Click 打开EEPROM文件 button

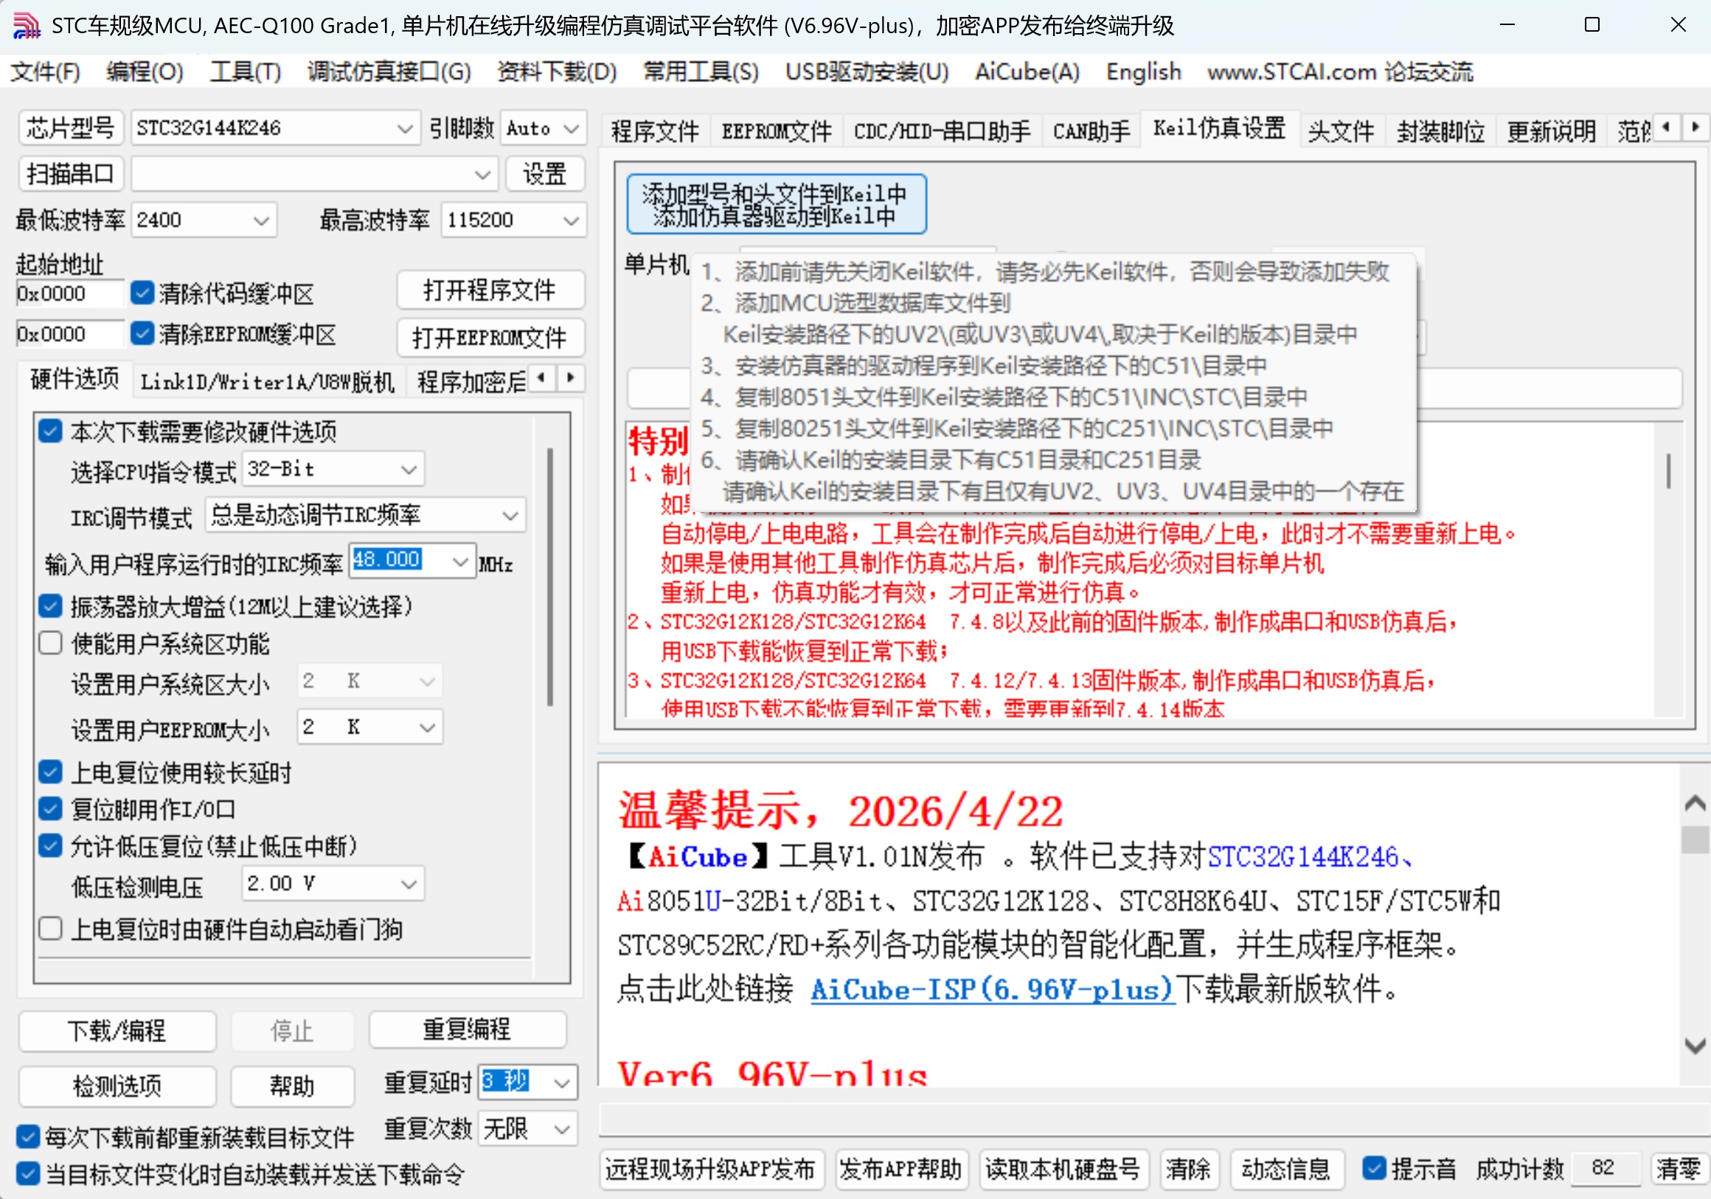(x=490, y=338)
